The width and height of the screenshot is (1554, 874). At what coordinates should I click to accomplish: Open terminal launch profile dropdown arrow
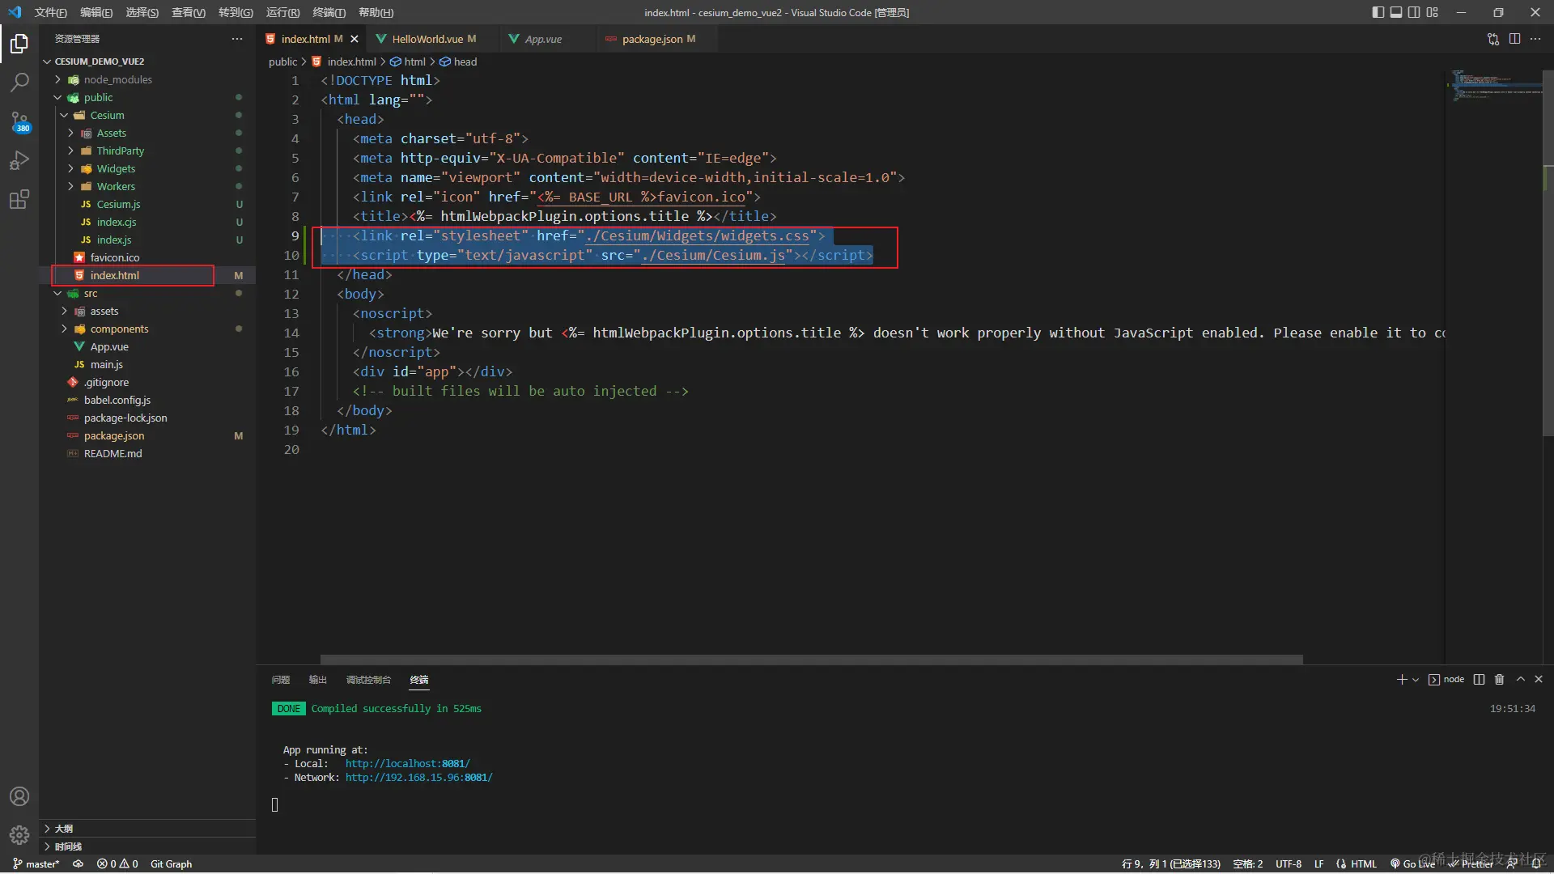(x=1416, y=680)
